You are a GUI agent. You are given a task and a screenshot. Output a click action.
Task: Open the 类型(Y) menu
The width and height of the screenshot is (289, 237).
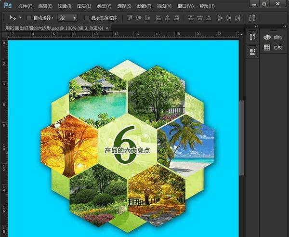point(104,6)
